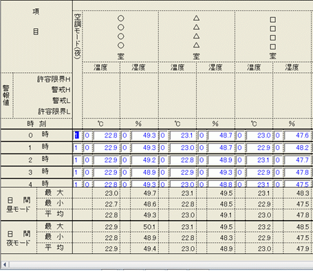Viewport: 313px width, 271px height.
Task: Edit the 22.8 temperature field at 0時
Action: tap(106, 135)
